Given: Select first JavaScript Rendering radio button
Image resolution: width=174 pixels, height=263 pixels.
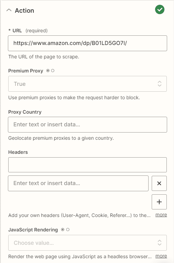Looking at the screenshot, I should coord(63,230).
